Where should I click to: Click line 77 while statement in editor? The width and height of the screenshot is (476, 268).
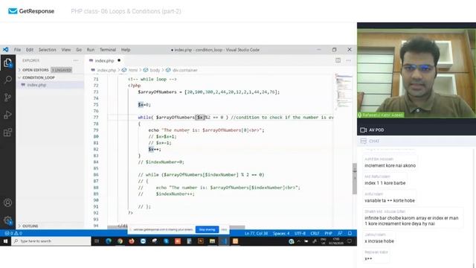(x=236, y=118)
